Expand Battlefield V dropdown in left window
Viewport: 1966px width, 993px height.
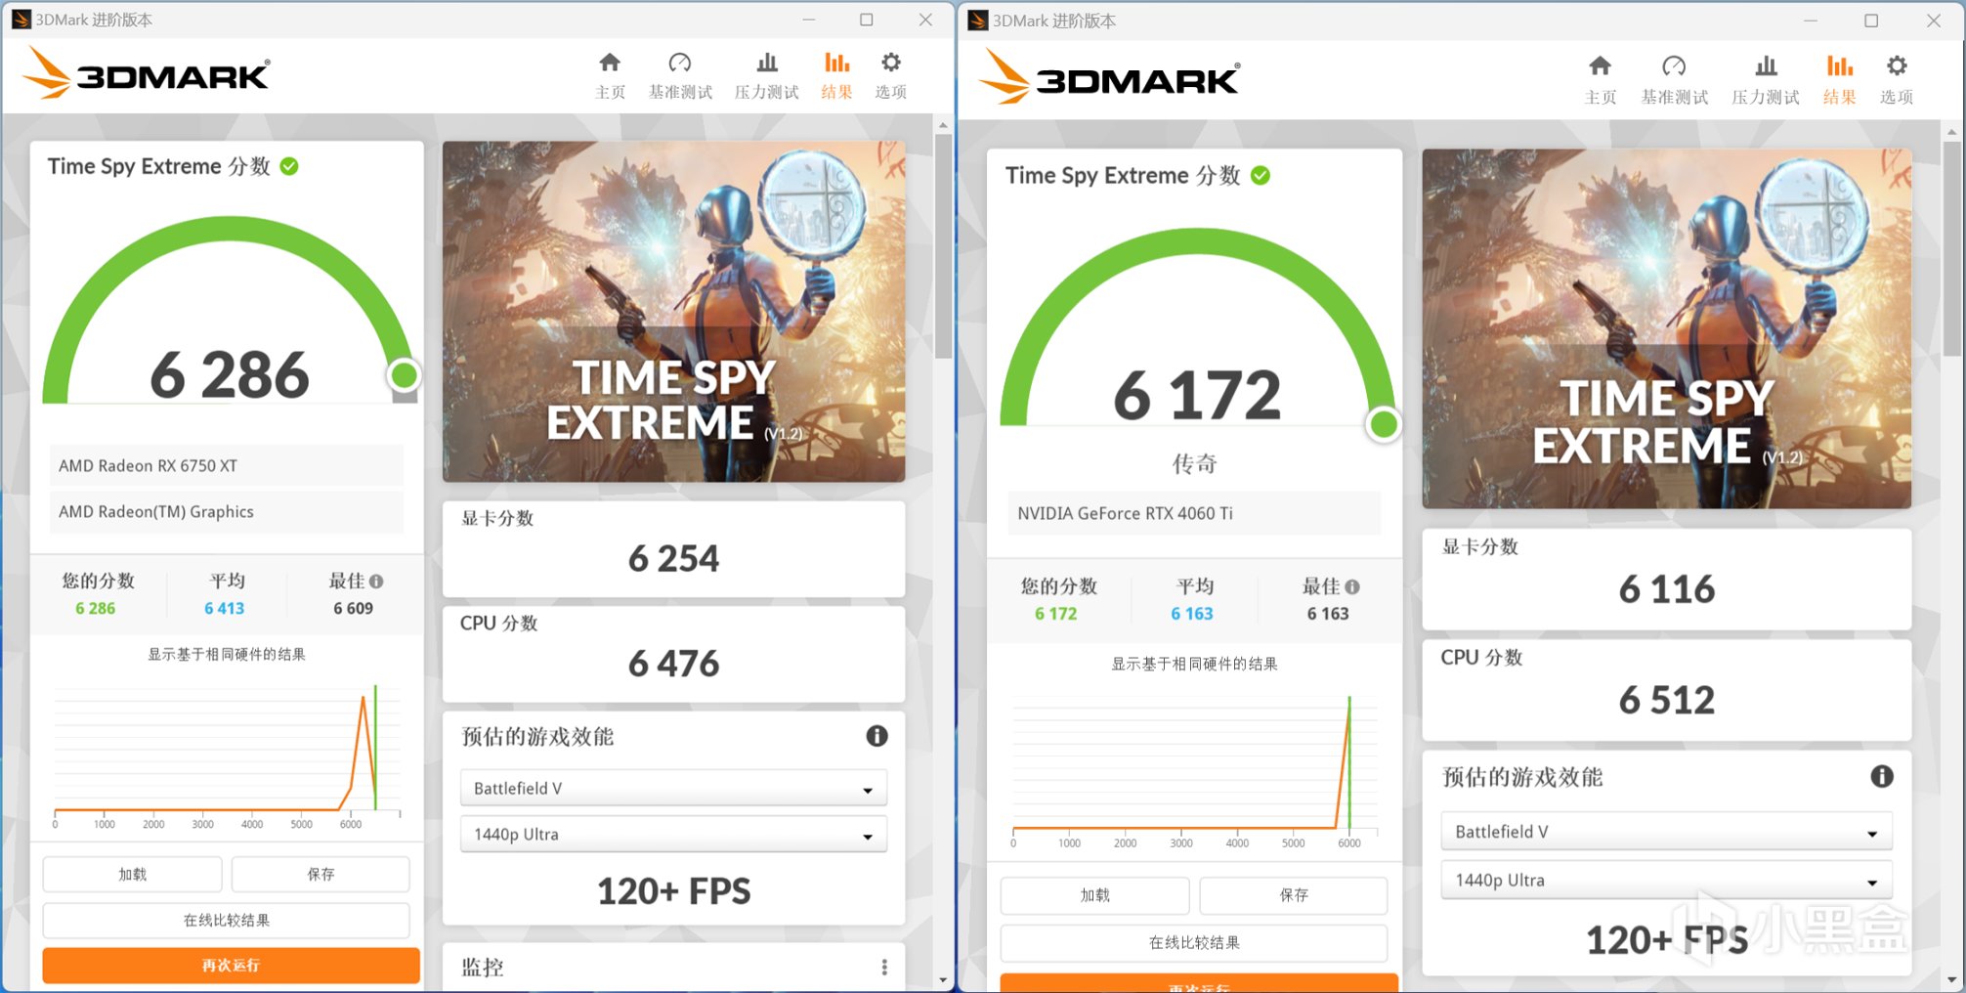673,789
